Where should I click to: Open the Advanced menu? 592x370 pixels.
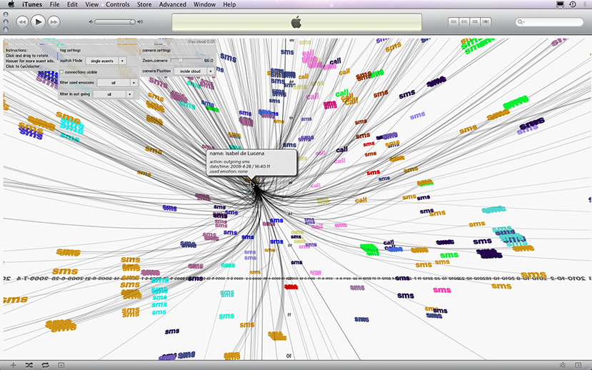173,4
